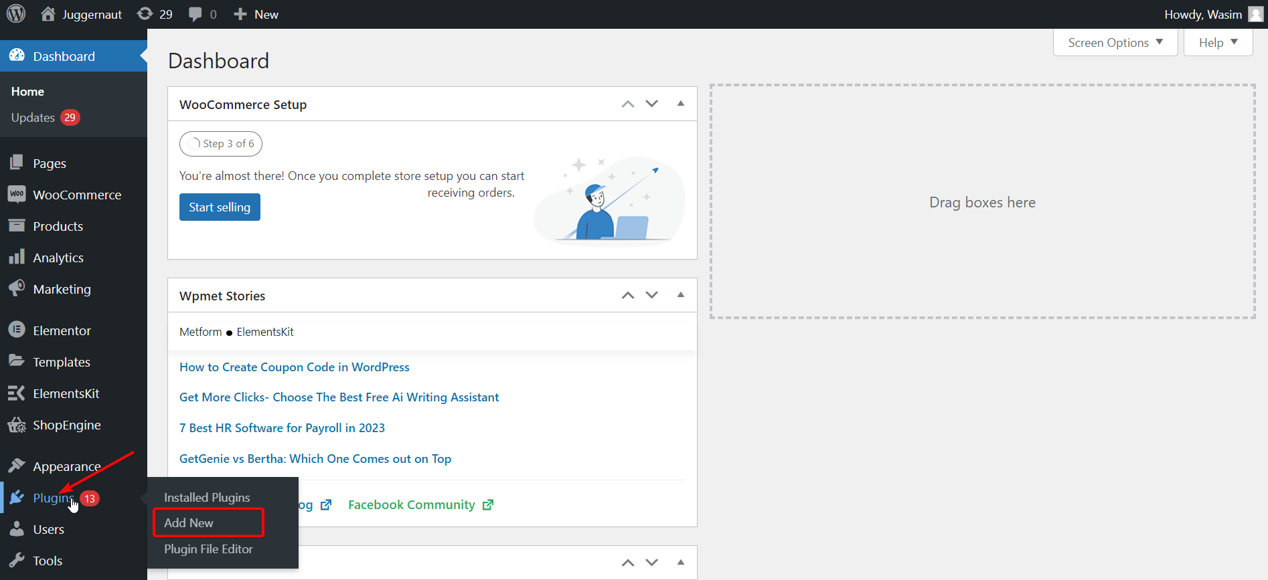Select Installed Plugins from flyout menu
1268x580 pixels.
tap(207, 497)
